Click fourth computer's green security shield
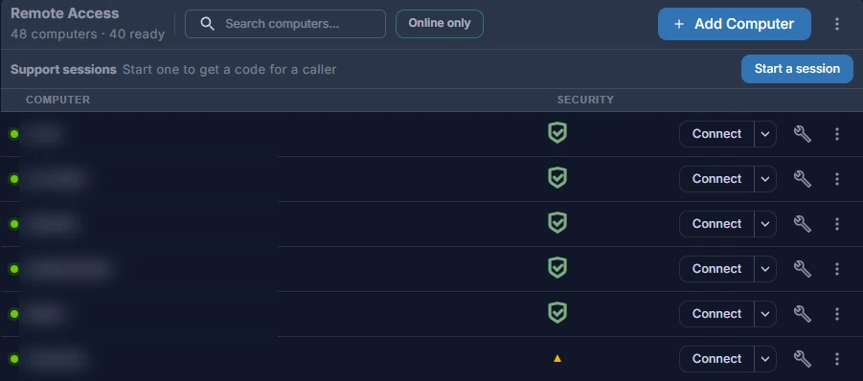This screenshot has width=863, height=381. pyautogui.click(x=557, y=268)
